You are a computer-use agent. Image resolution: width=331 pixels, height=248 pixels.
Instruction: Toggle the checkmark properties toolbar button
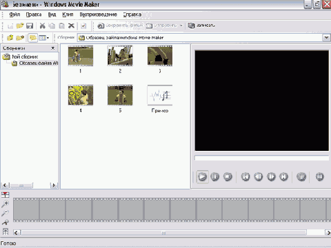tap(83, 25)
